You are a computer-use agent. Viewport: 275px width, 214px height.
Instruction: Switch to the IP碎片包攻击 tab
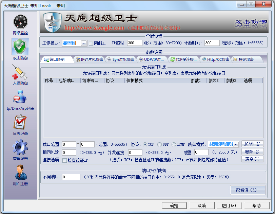[x=89, y=59]
